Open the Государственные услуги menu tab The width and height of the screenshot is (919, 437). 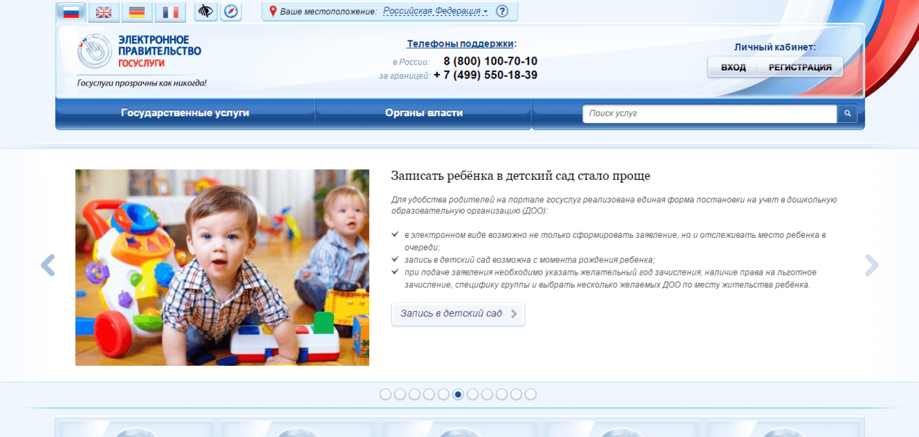coord(185,113)
